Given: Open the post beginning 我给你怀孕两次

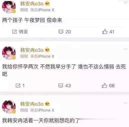Looking at the screenshot, I should (64, 70).
